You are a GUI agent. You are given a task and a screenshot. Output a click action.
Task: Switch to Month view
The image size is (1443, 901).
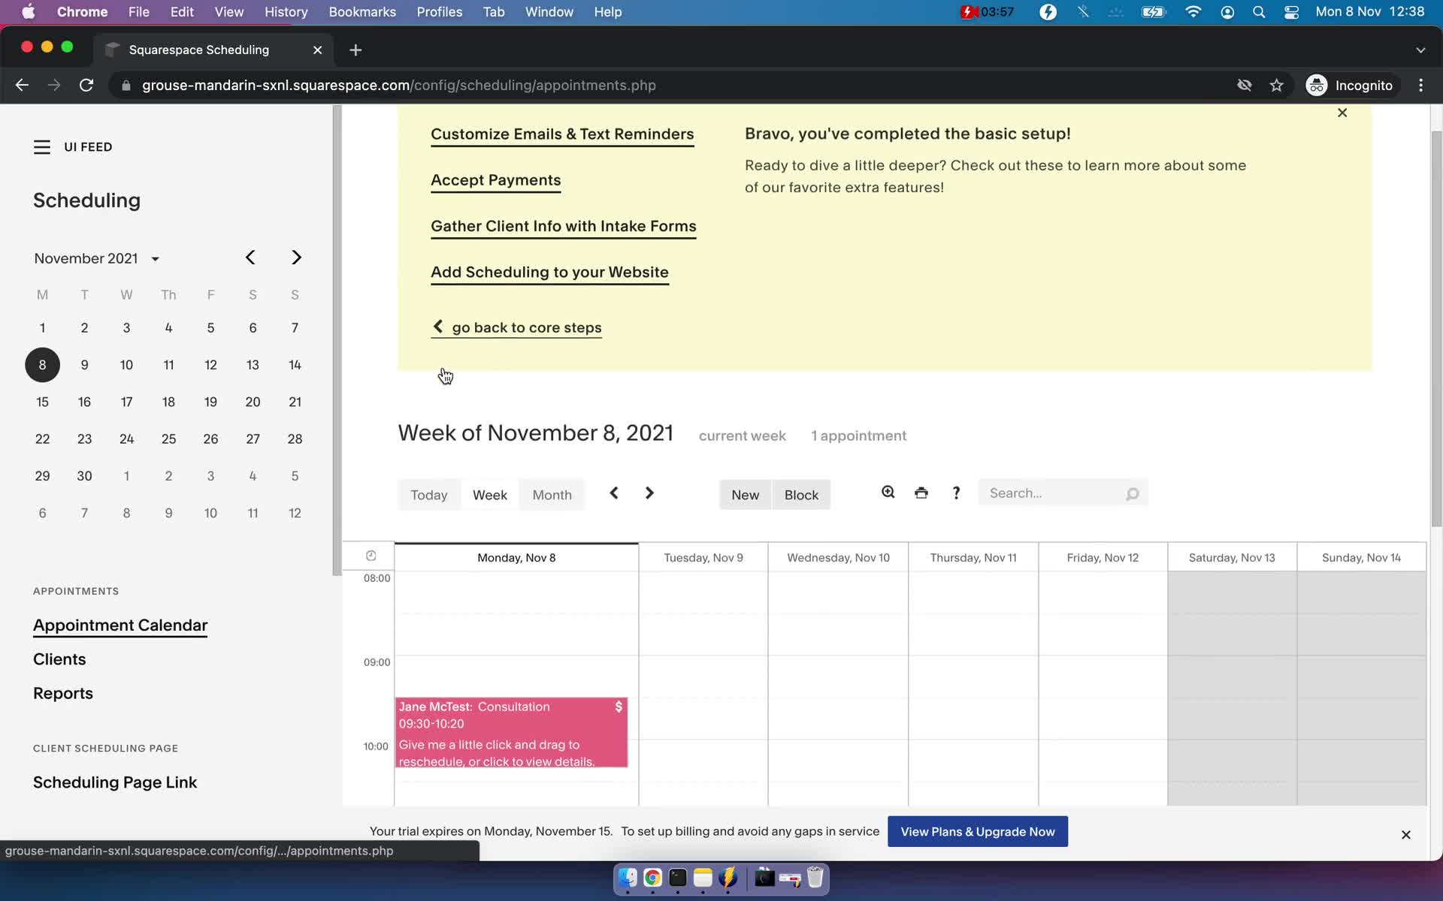click(x=552, y=495)
